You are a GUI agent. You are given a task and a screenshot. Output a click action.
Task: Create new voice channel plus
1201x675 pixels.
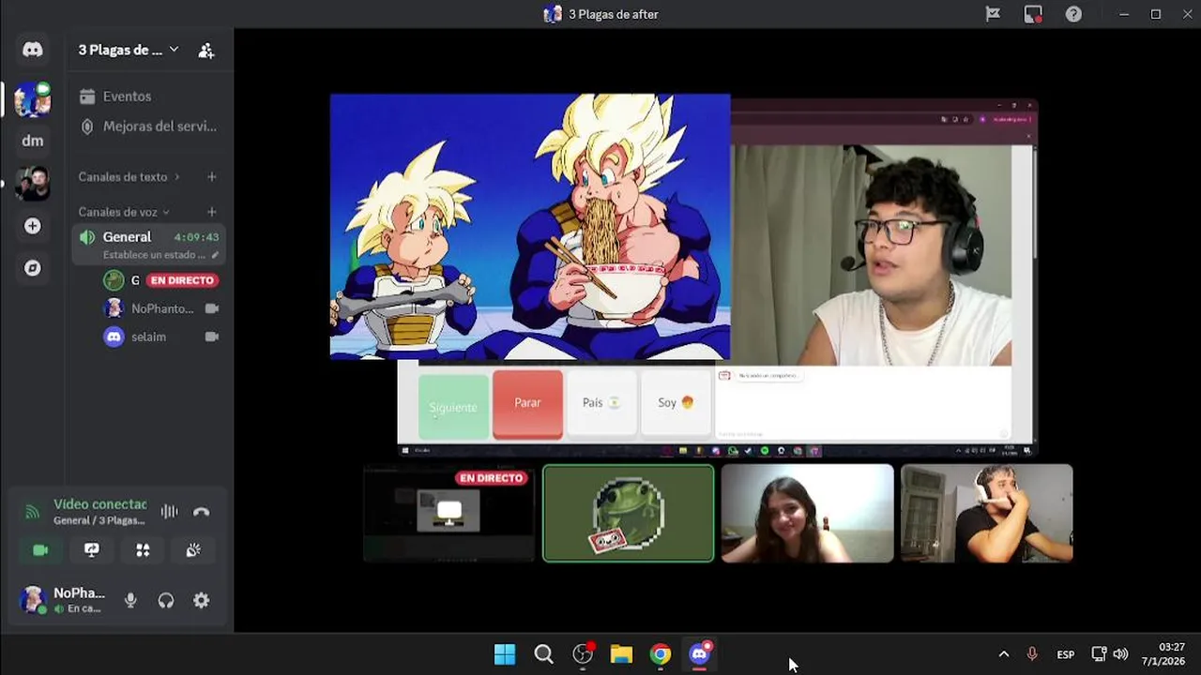212,212
